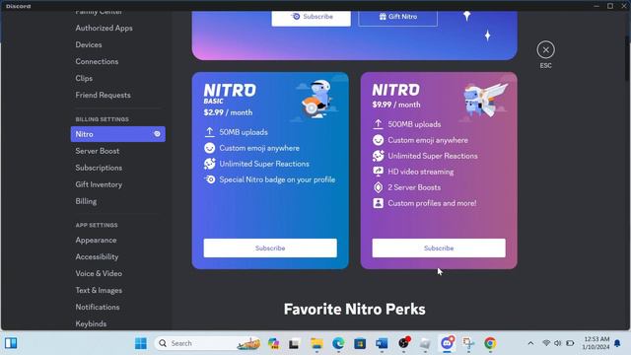Image resolution: width=631 pixels, height=355 pixels.
Task: Subscribe to the $9.99 Nitro plan
Action: click(x=439, y=248)
